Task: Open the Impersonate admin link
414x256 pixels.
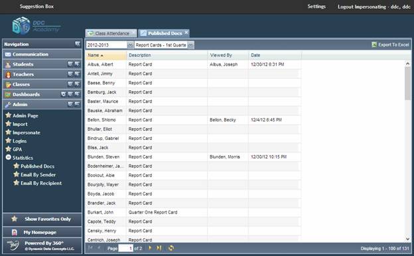Action: (x=27, y=133)
